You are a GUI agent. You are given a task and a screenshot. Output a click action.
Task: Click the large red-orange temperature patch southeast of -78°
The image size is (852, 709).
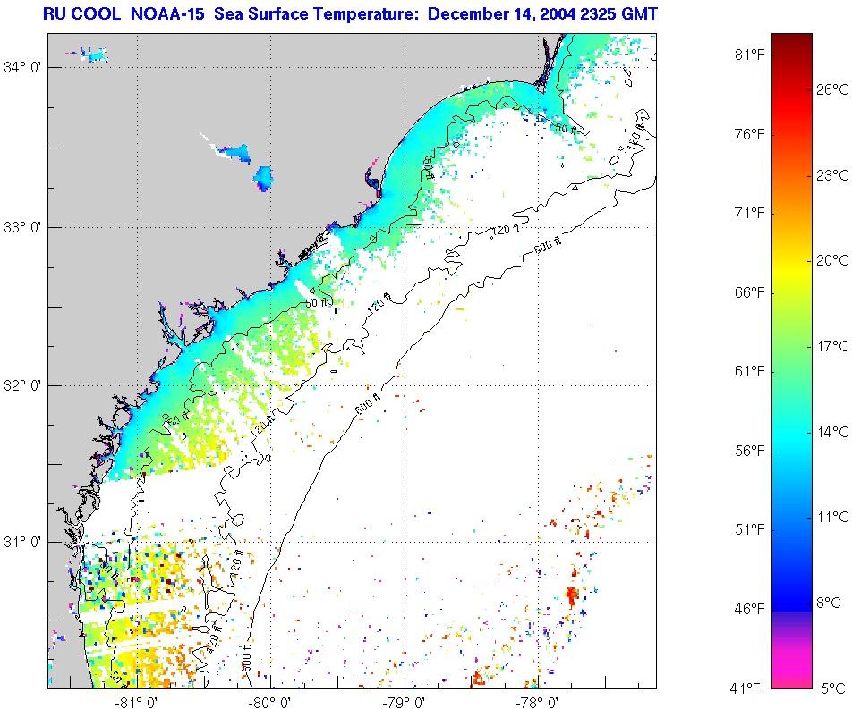[571, 595]
